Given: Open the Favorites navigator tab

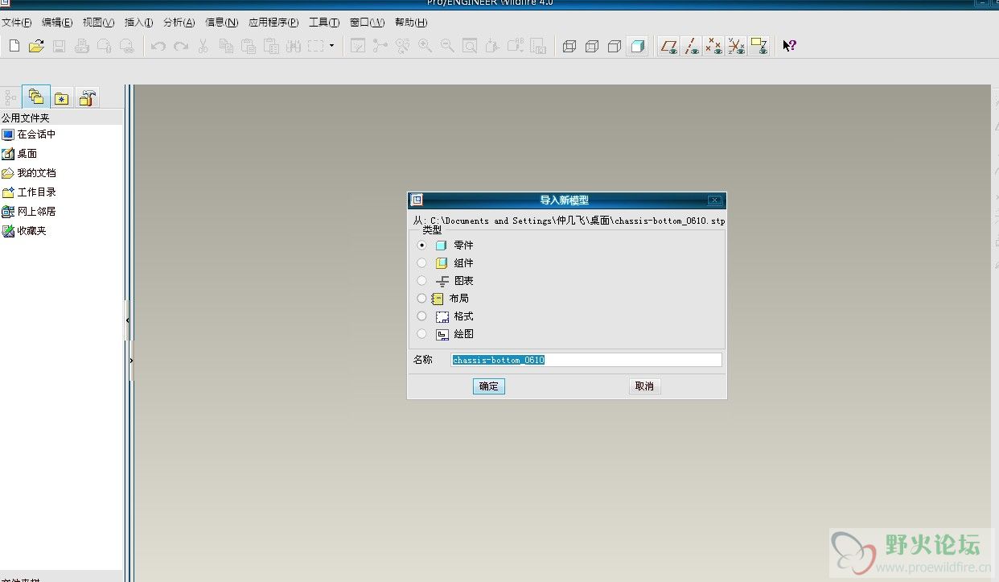Looking at the screenshot, I should pyautogui.click(x=62, y=98).
